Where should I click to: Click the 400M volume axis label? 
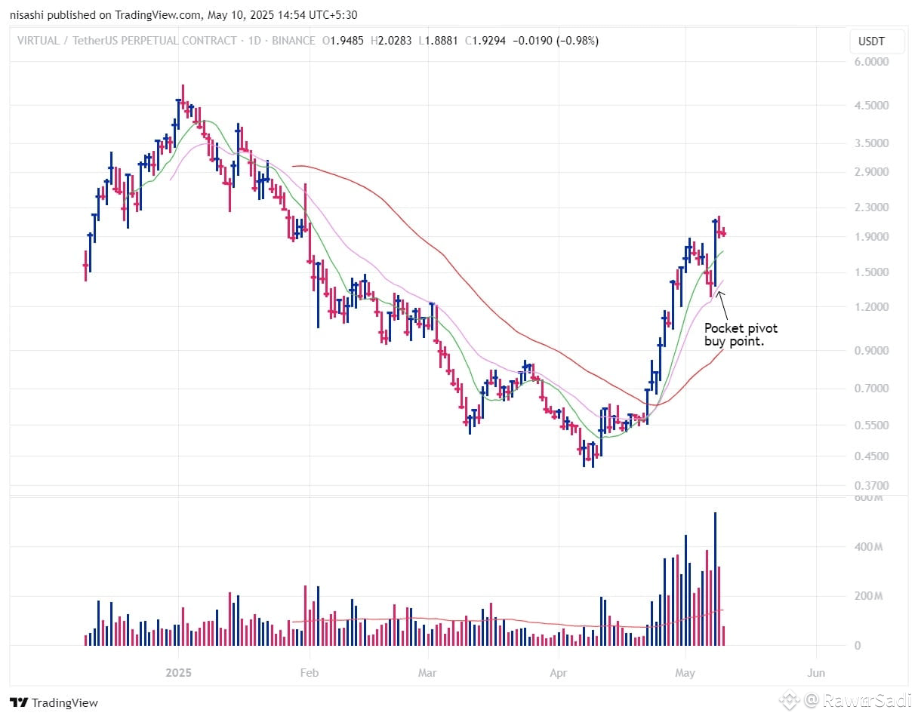[x=868, y=547]
